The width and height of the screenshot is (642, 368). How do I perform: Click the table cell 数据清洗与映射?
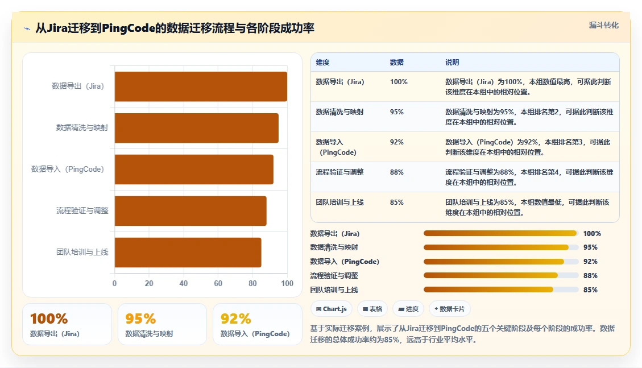pyautogui.click(x=339, y=111)
